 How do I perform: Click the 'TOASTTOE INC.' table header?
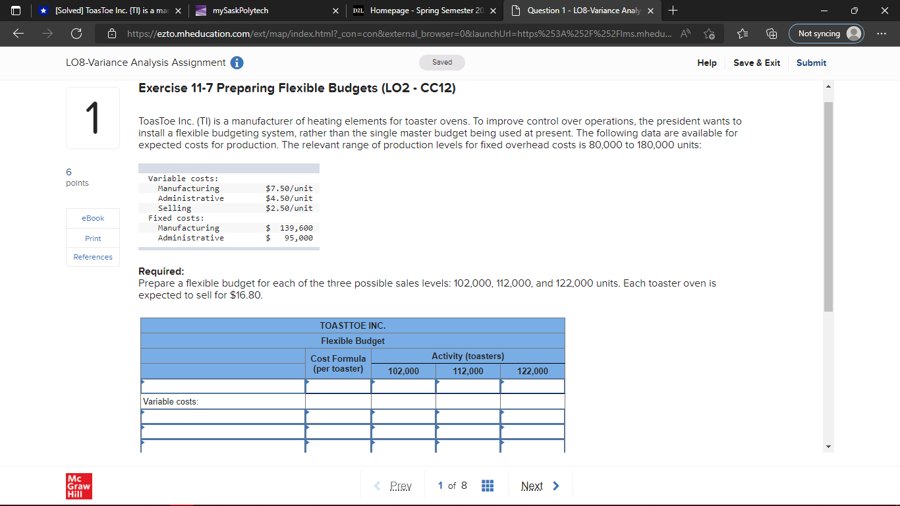point(352,326)
